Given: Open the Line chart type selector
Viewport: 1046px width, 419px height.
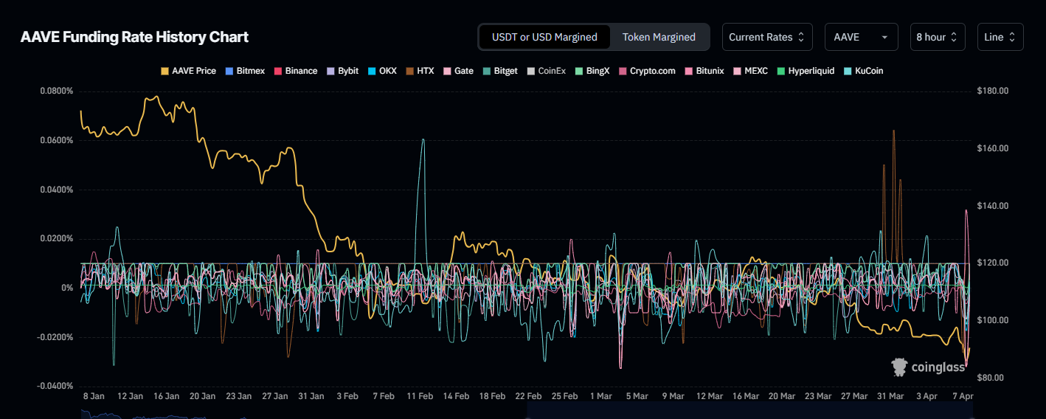Looking at the screenshot, I should tap(1000, 37).
